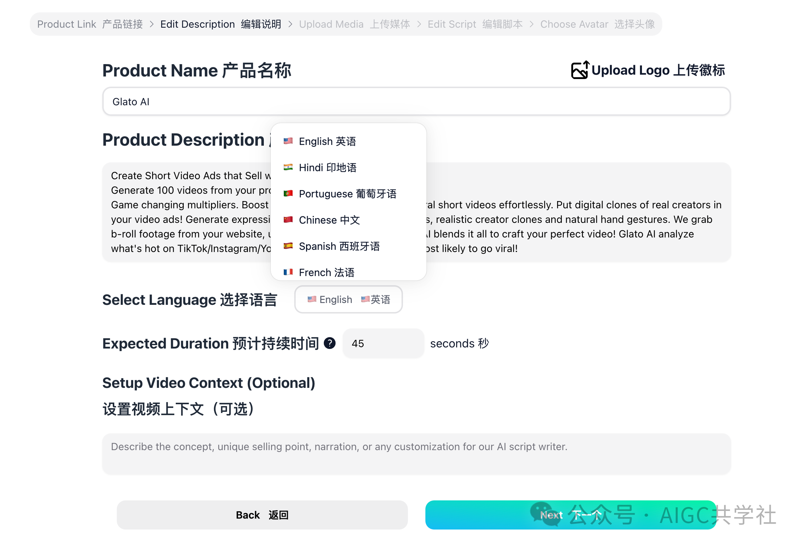Open the Upload Media breadcrumb step
Image resolution: width=802 pixels, height=547 pixels.
[354, 24]
